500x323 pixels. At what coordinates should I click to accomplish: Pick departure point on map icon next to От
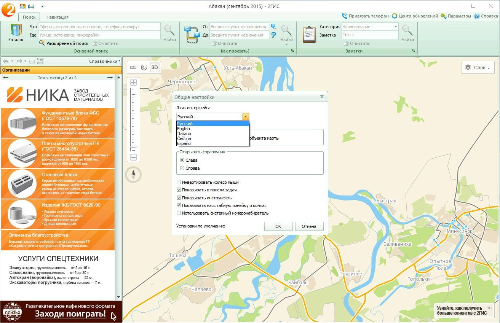tap(273, 27)
